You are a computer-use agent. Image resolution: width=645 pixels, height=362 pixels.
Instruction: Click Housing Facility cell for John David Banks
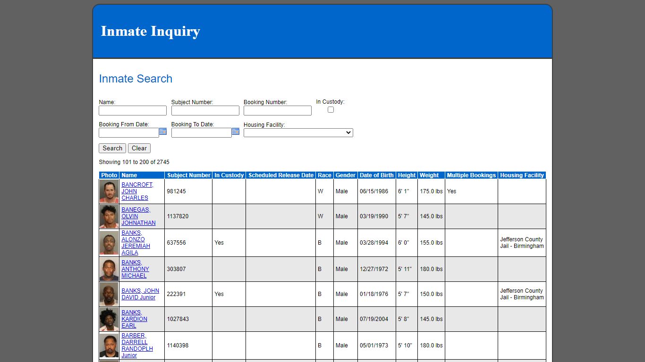tap(522, 294)
